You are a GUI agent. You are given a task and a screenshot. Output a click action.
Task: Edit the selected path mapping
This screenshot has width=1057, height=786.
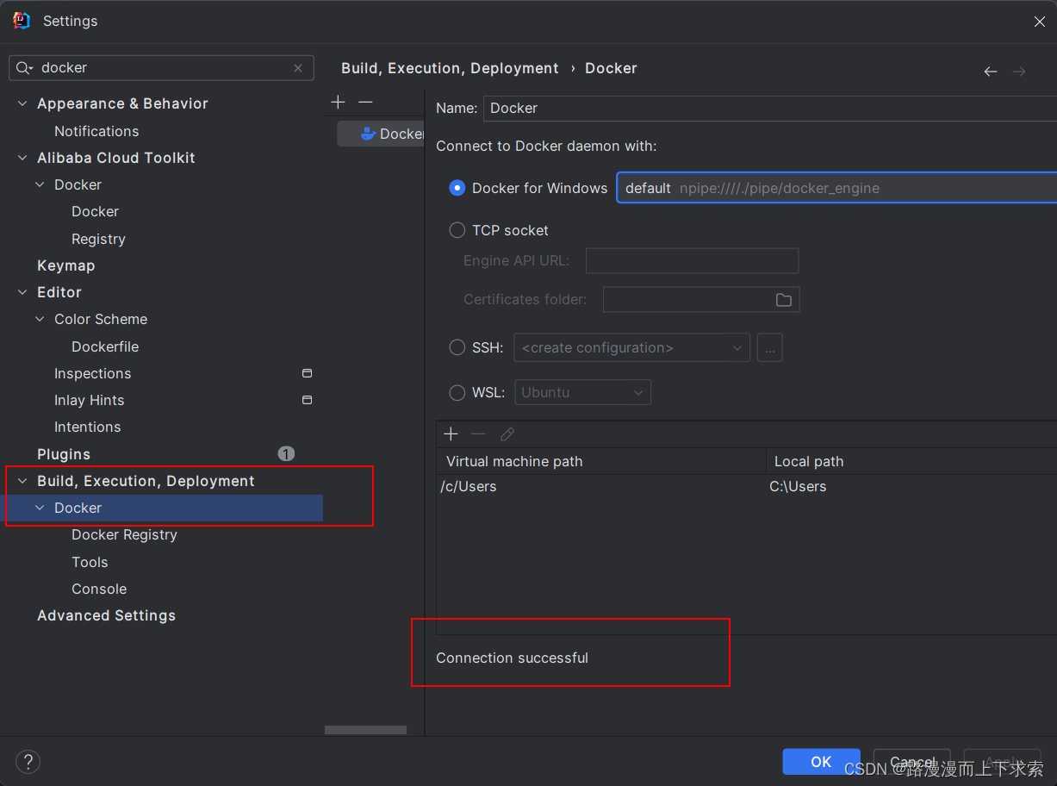coord(507,434)
